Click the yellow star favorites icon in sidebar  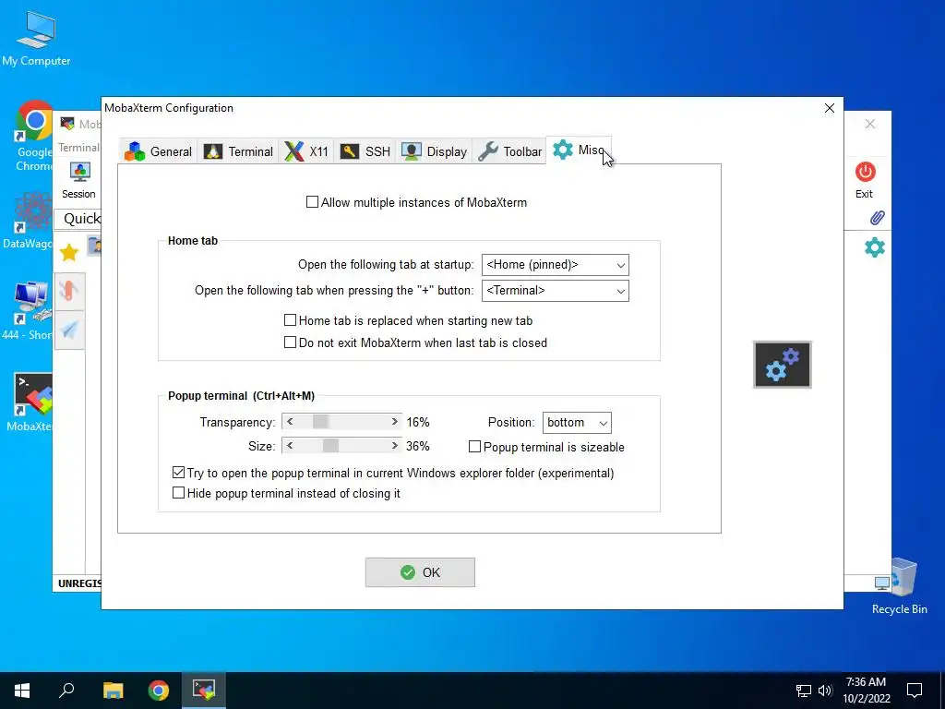point(69,253)
